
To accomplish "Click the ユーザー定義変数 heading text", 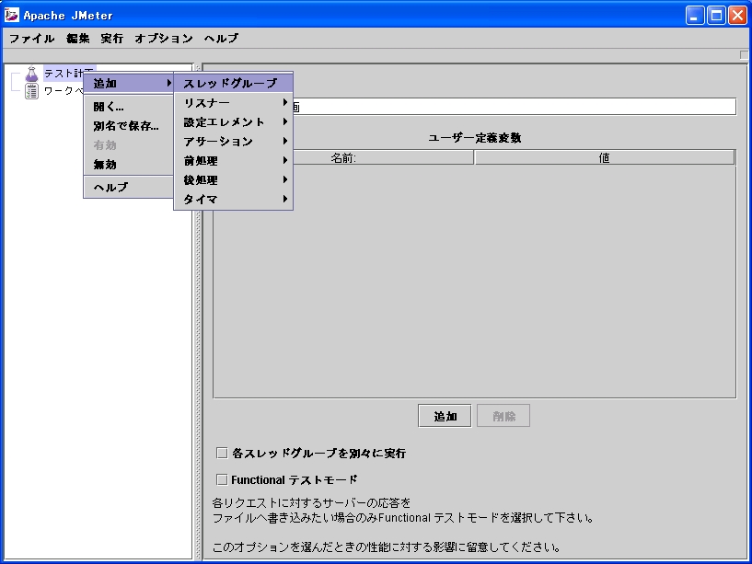I will (x=474, y=138).
